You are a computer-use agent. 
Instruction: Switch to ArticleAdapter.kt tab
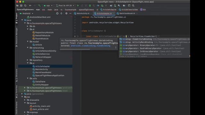pos(104,13)
